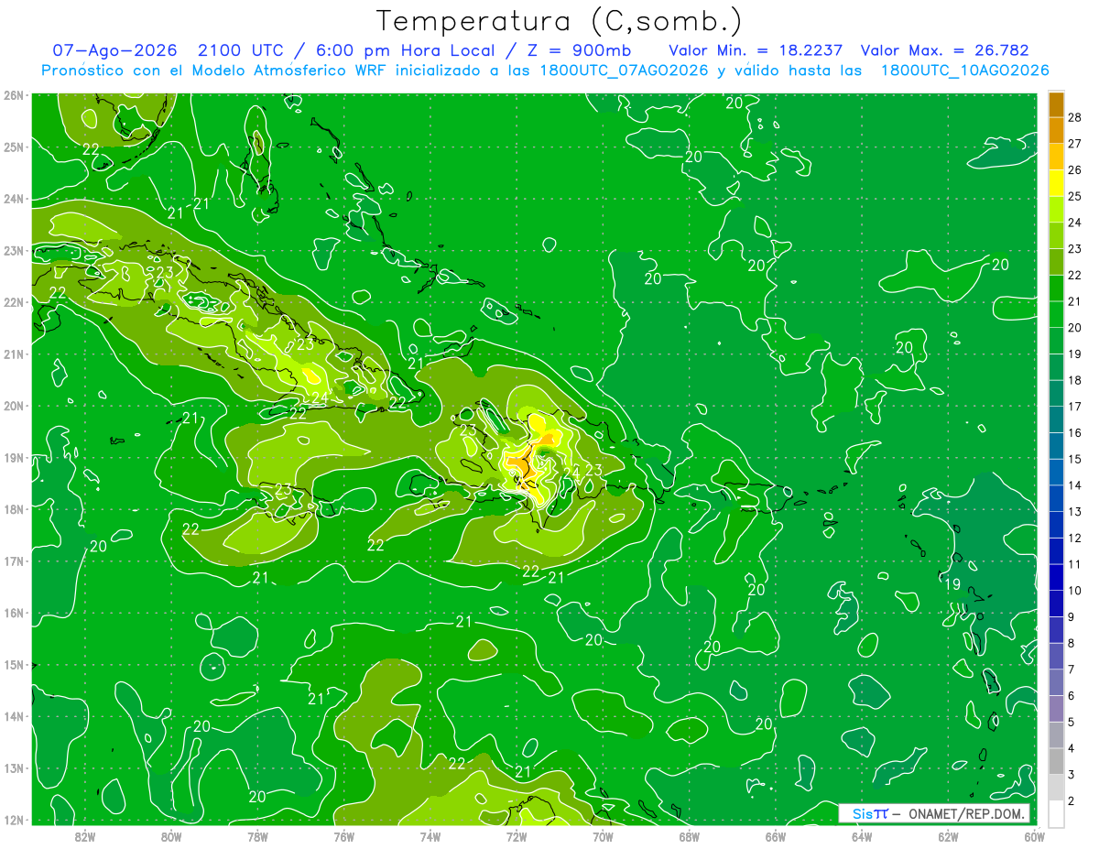
Task: Click the 23N latitude axis label
Action: 13,250
